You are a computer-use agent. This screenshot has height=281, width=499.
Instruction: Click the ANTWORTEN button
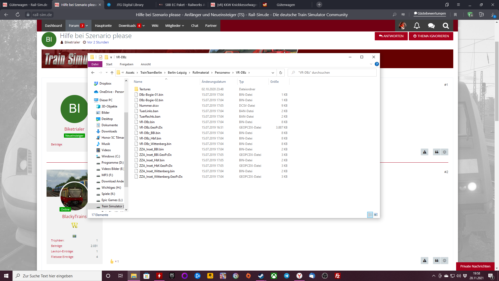pyautogui.click(x=391, y=36)
